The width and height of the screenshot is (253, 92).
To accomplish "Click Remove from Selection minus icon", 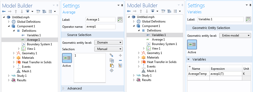I will (x=120, y=60).
